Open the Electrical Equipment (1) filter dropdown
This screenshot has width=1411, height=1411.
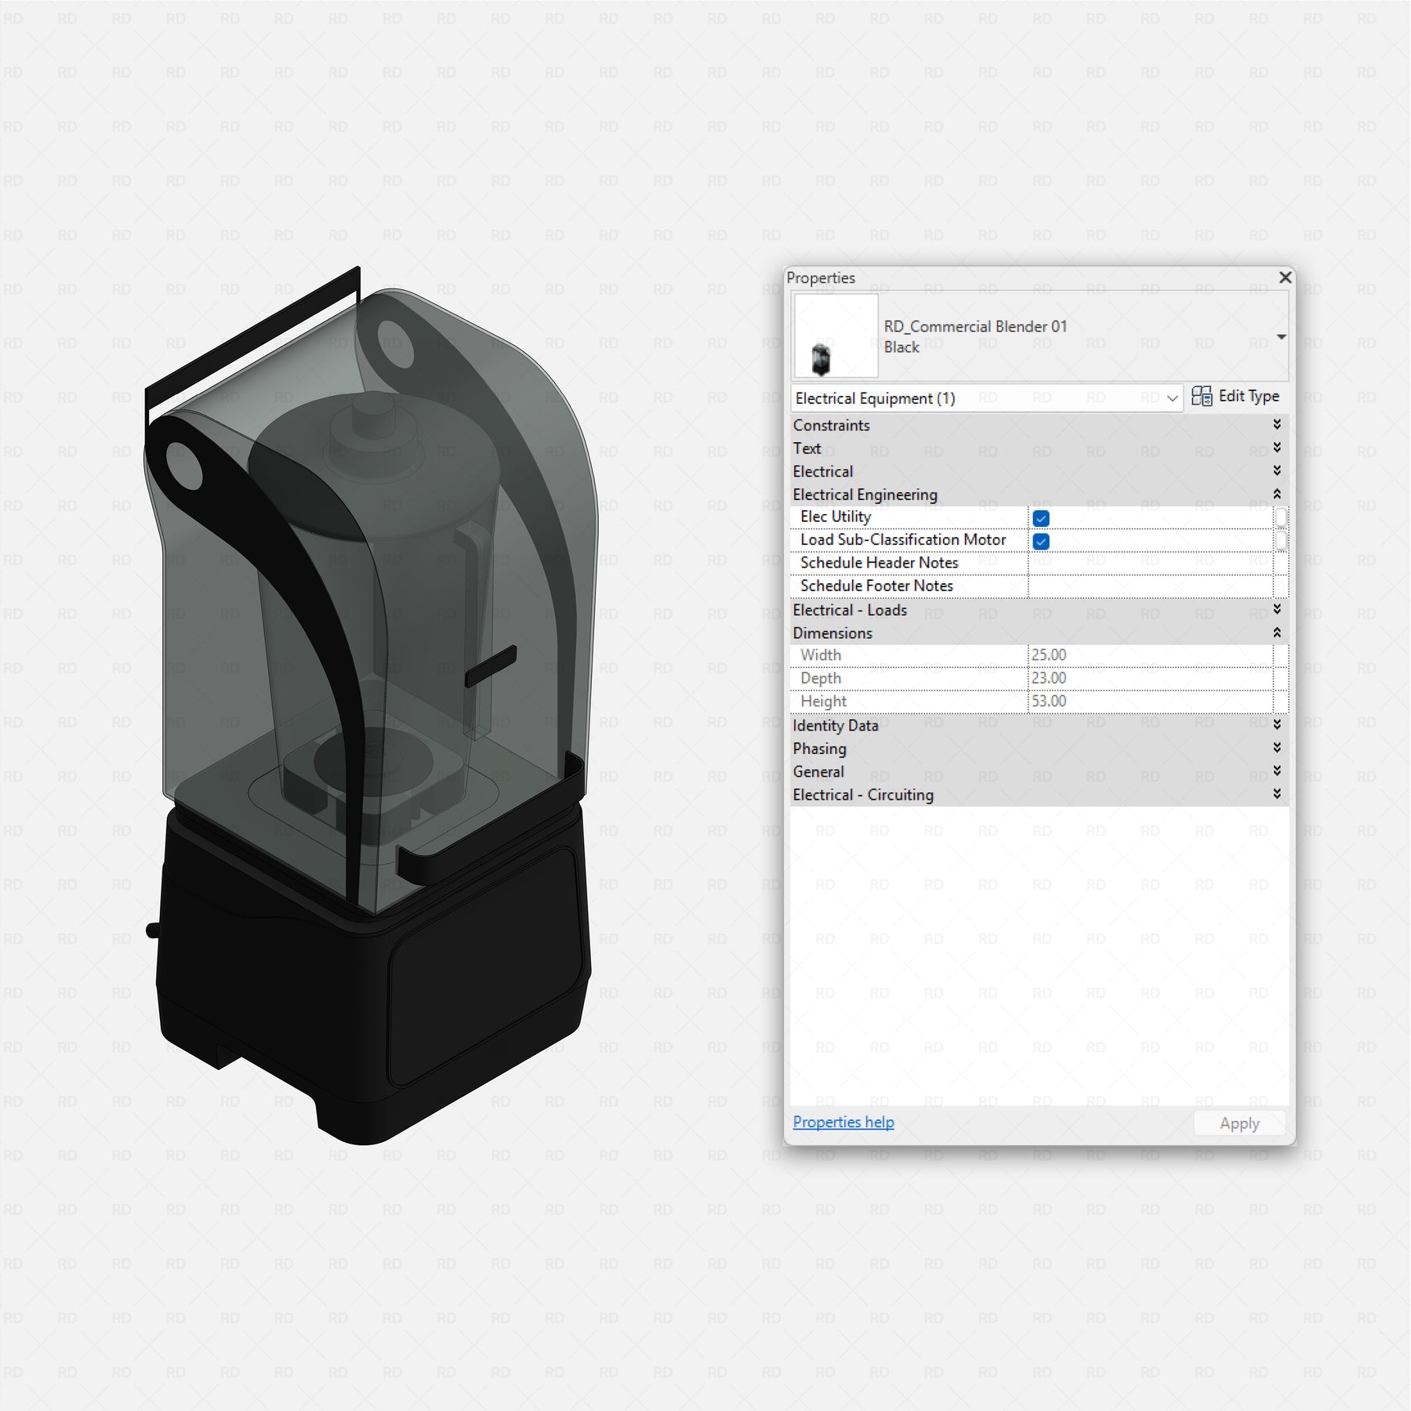1171,398
